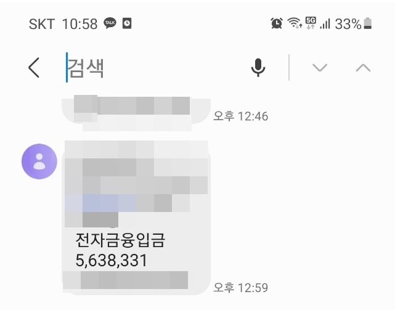This screenshot has width=395, height=310.
Task: Tap the battery 33% indicator
Action: coord(353,24)
